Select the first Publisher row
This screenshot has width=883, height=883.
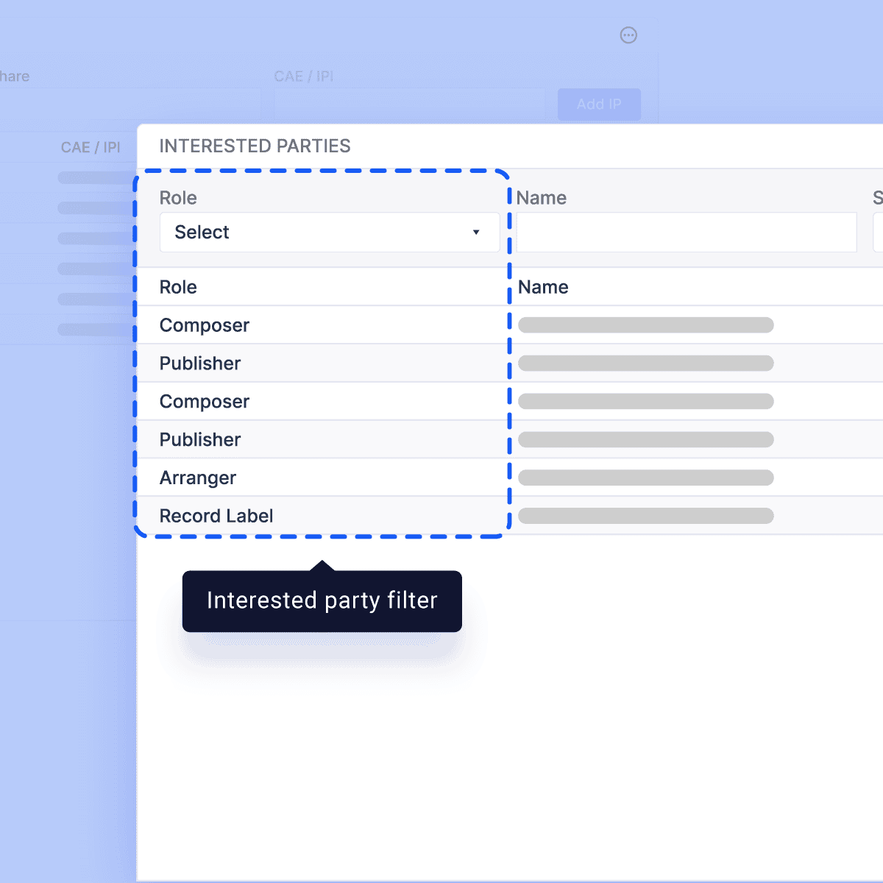pos(200,364)
